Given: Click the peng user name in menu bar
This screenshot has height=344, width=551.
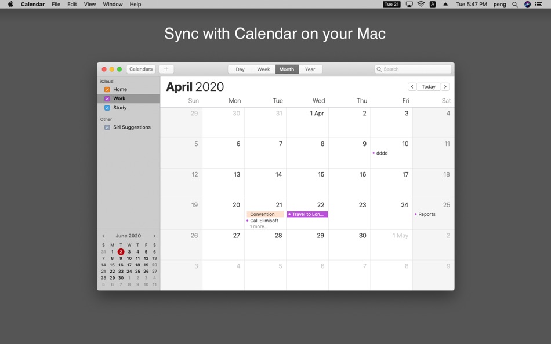Looking at the screenshot, I should click(x=500, y=4).
